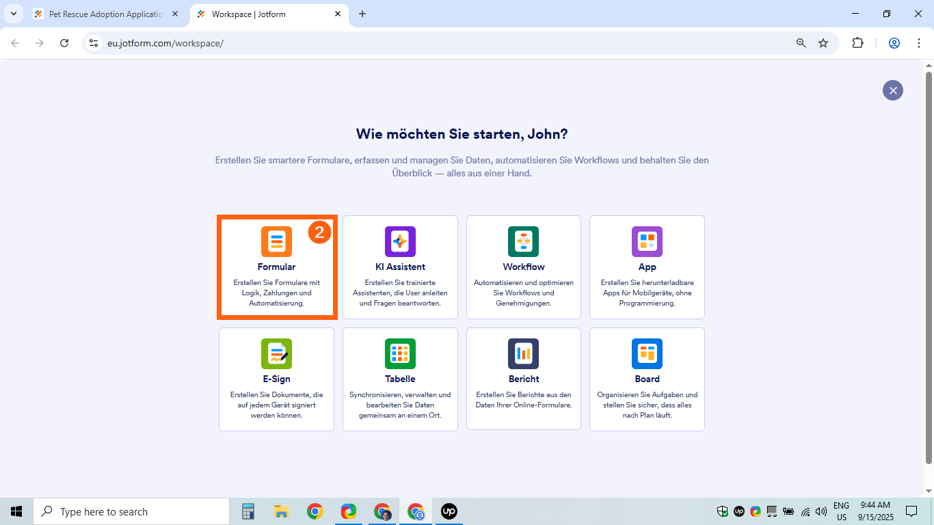Open the volume control
The image size is (934, 525).
point(821,511)
